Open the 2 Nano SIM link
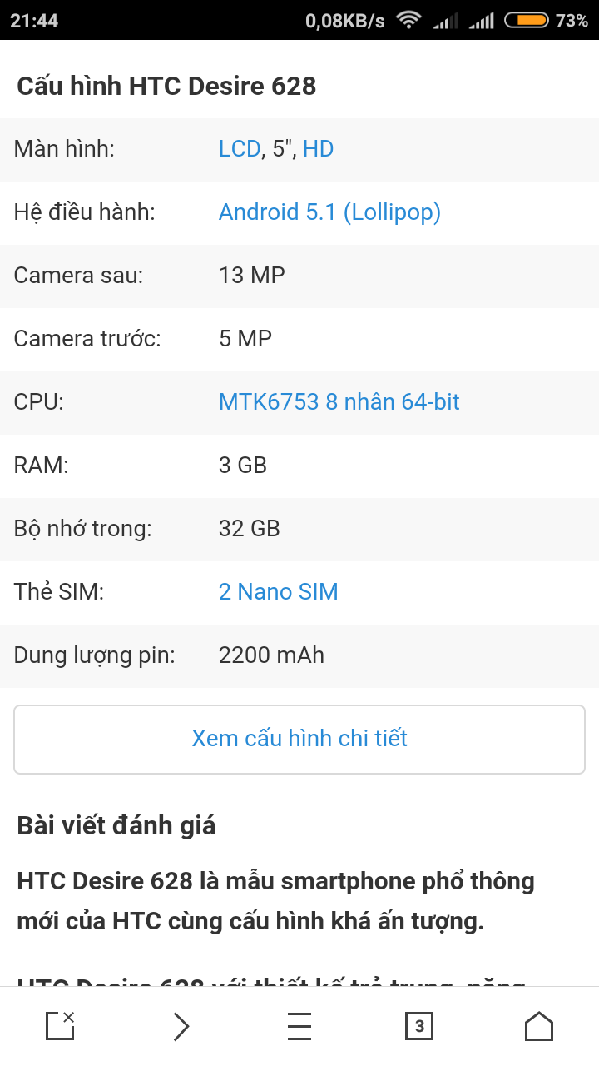This screenshot has height=1066, width=599. click(x=278, y=592)
